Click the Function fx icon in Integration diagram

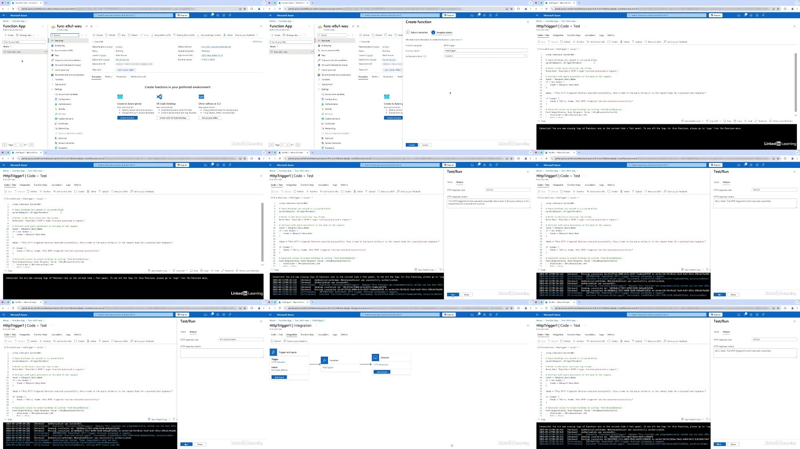(324, 360)
